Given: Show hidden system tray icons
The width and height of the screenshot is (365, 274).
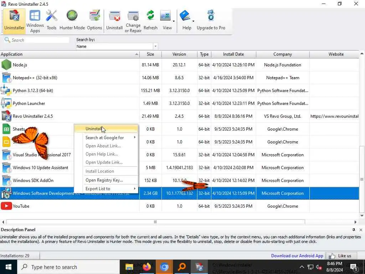Looking at the screenshot, I should (x=302, y=267).
